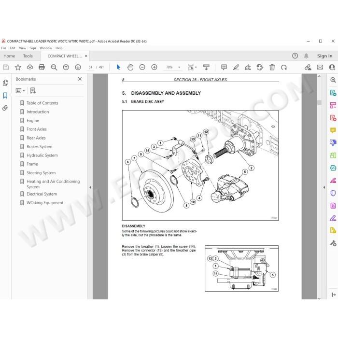Open the notifications bell icon
This screenshot has height=338, width=338.
306,56
